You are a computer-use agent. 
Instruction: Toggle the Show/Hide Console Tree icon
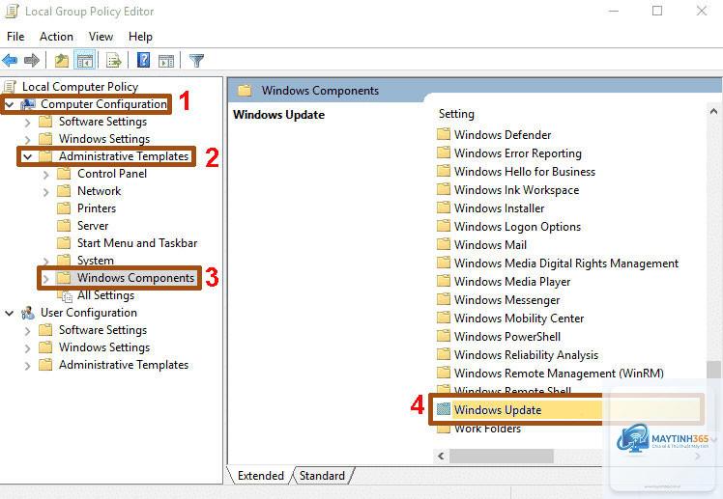click(x=85, y=60)
